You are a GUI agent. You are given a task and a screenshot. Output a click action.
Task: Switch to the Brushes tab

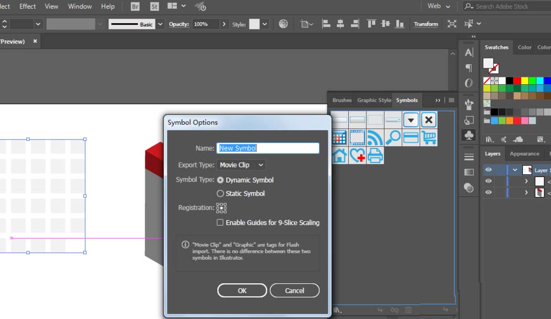tap(342, 100)
